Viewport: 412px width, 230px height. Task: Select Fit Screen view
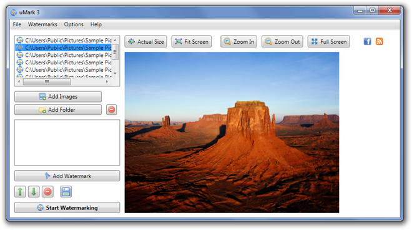click(x=192, y=42)
